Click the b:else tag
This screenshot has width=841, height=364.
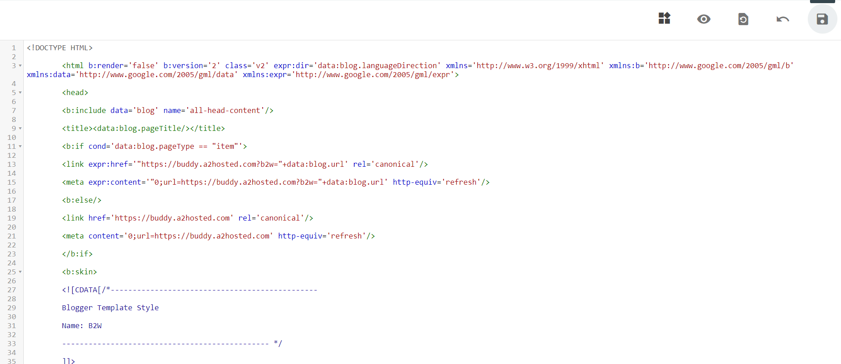pyautogui.click(x=82, y=200)
